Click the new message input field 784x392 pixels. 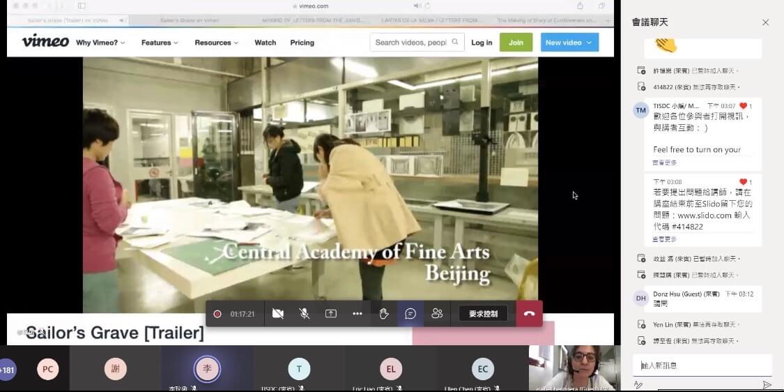(702, 365)
